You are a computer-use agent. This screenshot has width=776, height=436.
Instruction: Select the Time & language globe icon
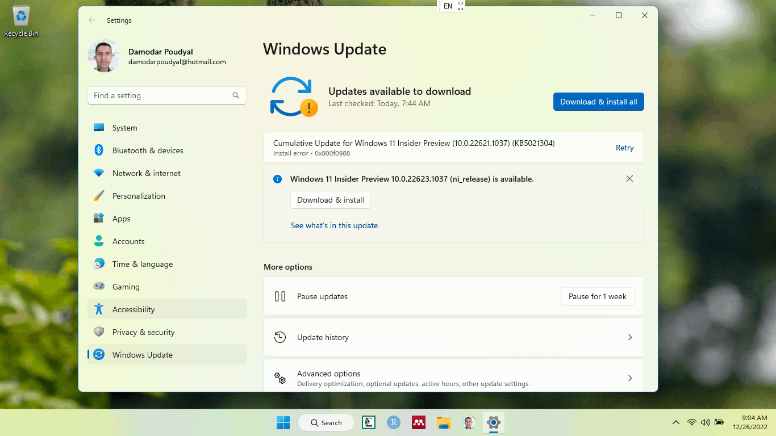[x=99, y=264]
